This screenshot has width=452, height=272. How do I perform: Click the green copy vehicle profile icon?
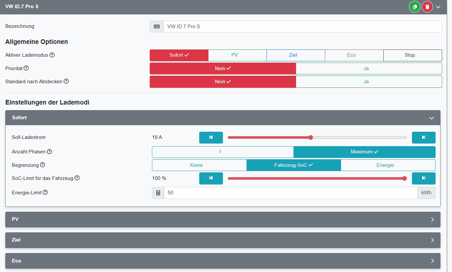pos(415,7)
